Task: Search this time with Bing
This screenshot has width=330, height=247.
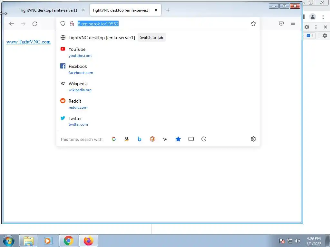Action: pyautogui.click(x=139, y=139)
